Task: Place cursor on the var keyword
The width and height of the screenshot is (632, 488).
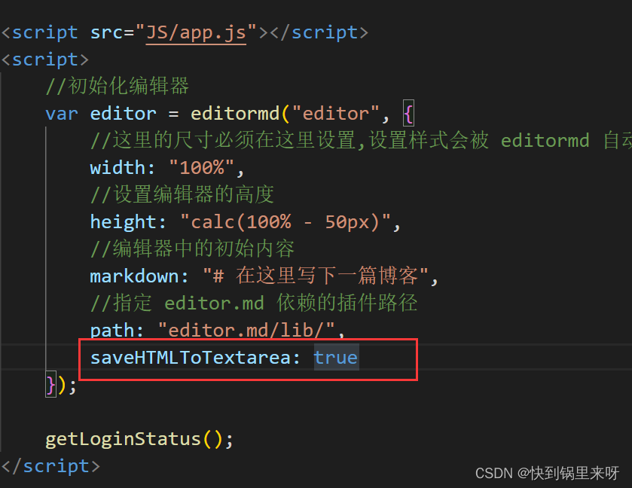Action: (x=62, y=114)
